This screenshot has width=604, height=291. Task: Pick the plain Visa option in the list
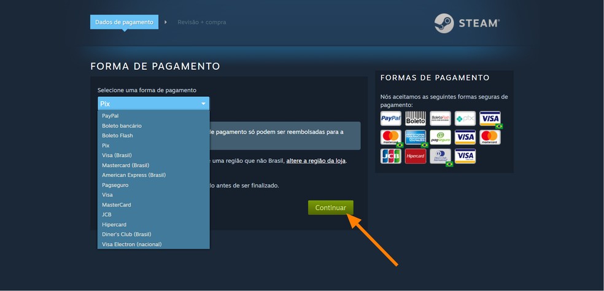[153, 195]
